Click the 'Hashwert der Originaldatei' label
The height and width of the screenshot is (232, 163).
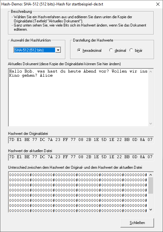[28, 134]
